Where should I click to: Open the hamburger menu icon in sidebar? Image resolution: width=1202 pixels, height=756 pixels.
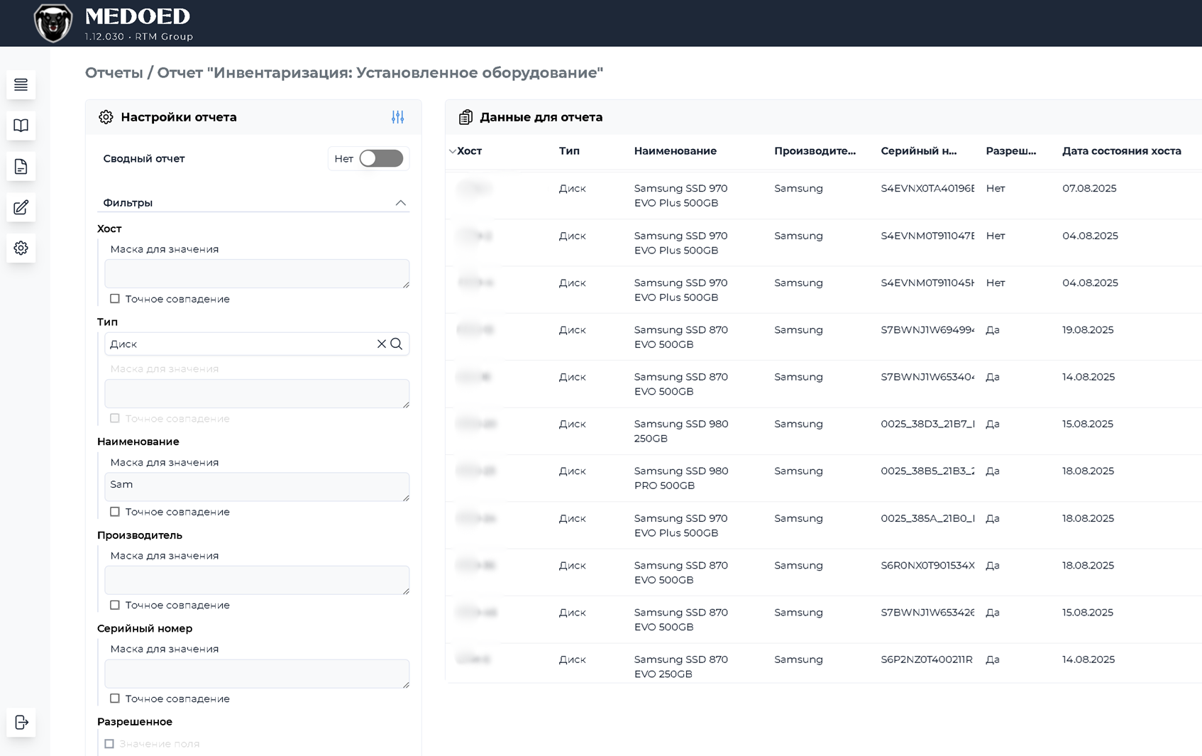tap(21, 85)
